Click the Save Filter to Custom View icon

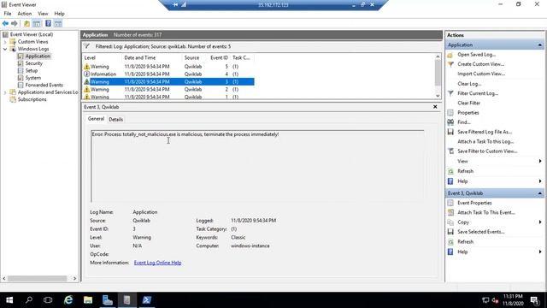tap(450, 151)
